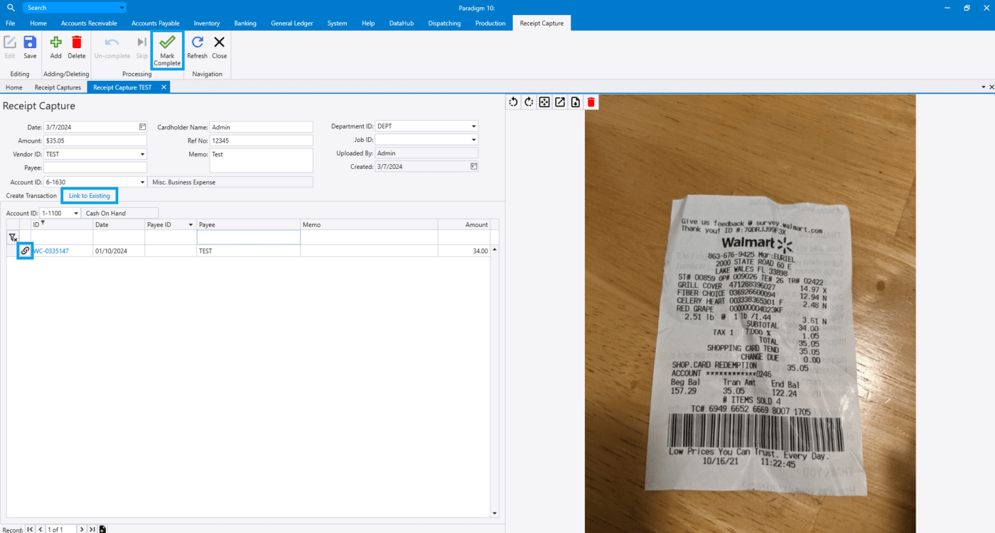Click the Memo text box

(x=261, y=160)
